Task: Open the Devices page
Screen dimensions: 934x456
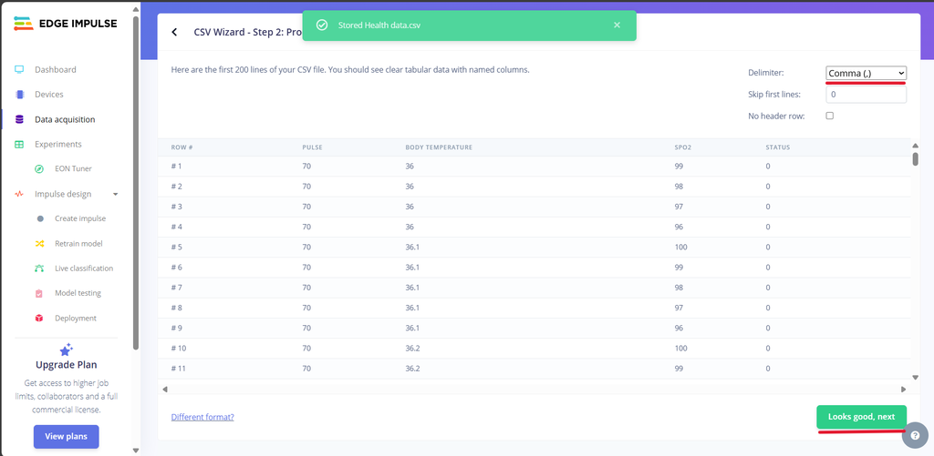Action: 49,95
